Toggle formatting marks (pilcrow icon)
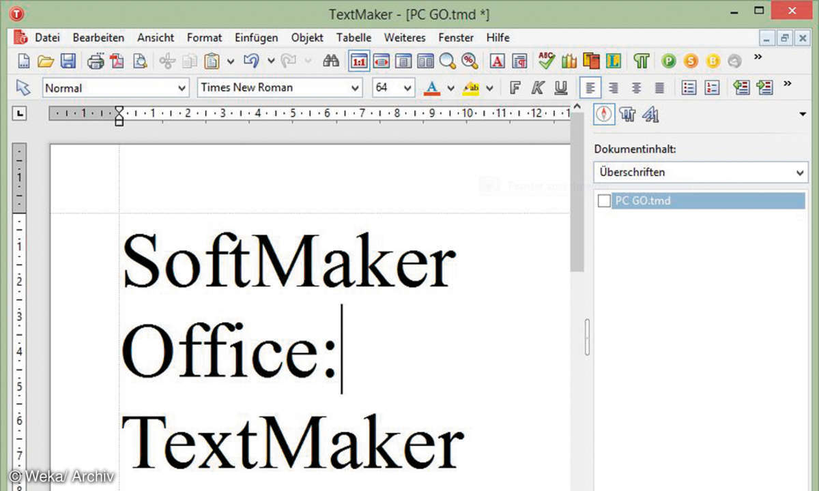This screenshot has height=491, width=819. click(641, 61)
